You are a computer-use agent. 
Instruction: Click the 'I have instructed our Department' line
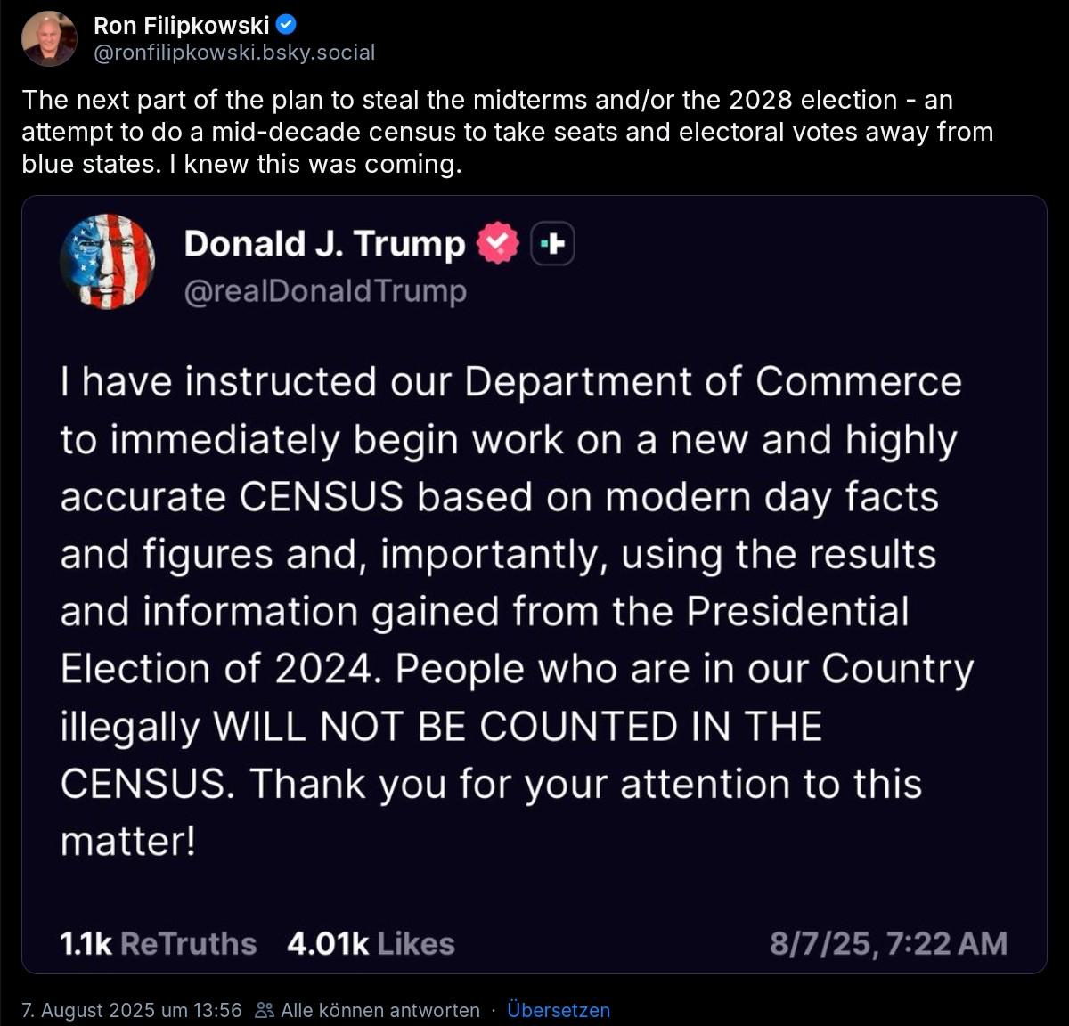coord(510,382)
